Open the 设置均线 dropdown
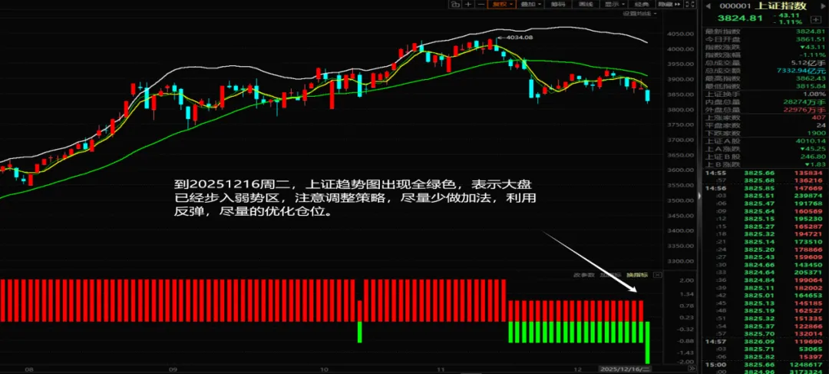The width and height of the screenshot is (829, 374). click(640, 13)
